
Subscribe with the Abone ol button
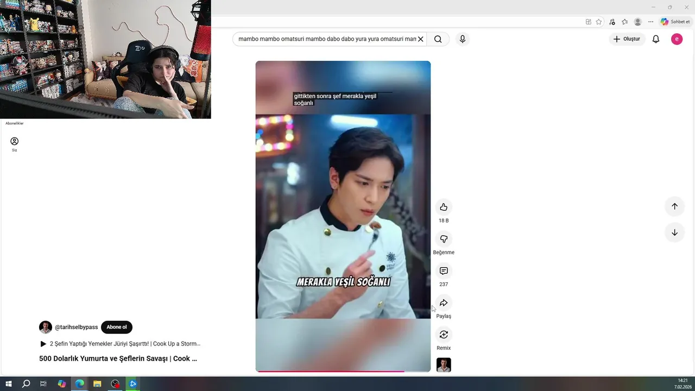click(117, 327)
